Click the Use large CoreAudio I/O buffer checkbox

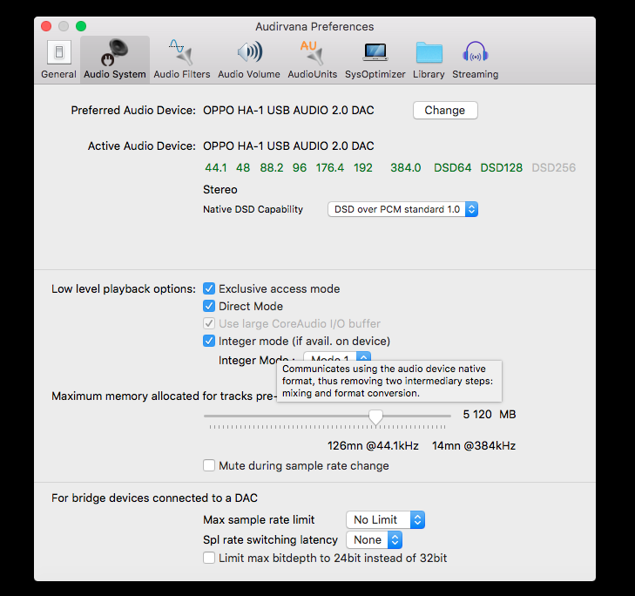click(209, 323)
